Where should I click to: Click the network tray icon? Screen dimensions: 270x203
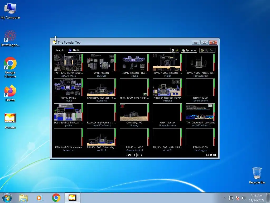[x=230, y=198]
